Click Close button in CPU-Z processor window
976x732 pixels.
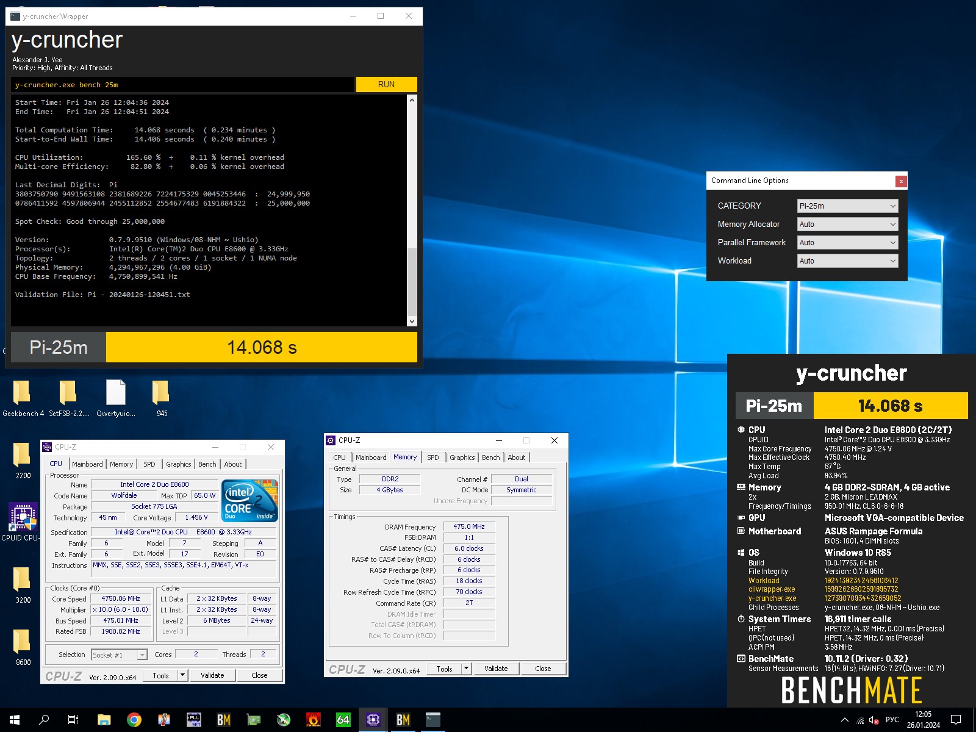259,675
